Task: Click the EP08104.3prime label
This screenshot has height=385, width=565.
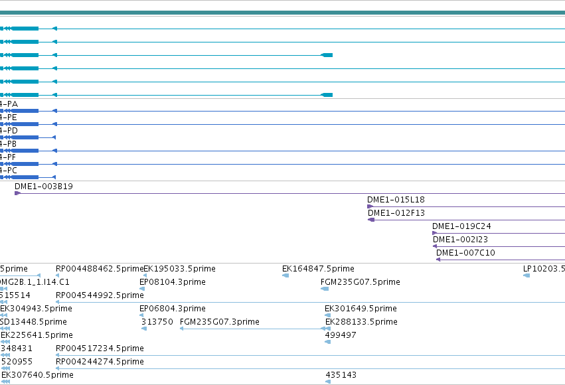Action: pos(173,282)
